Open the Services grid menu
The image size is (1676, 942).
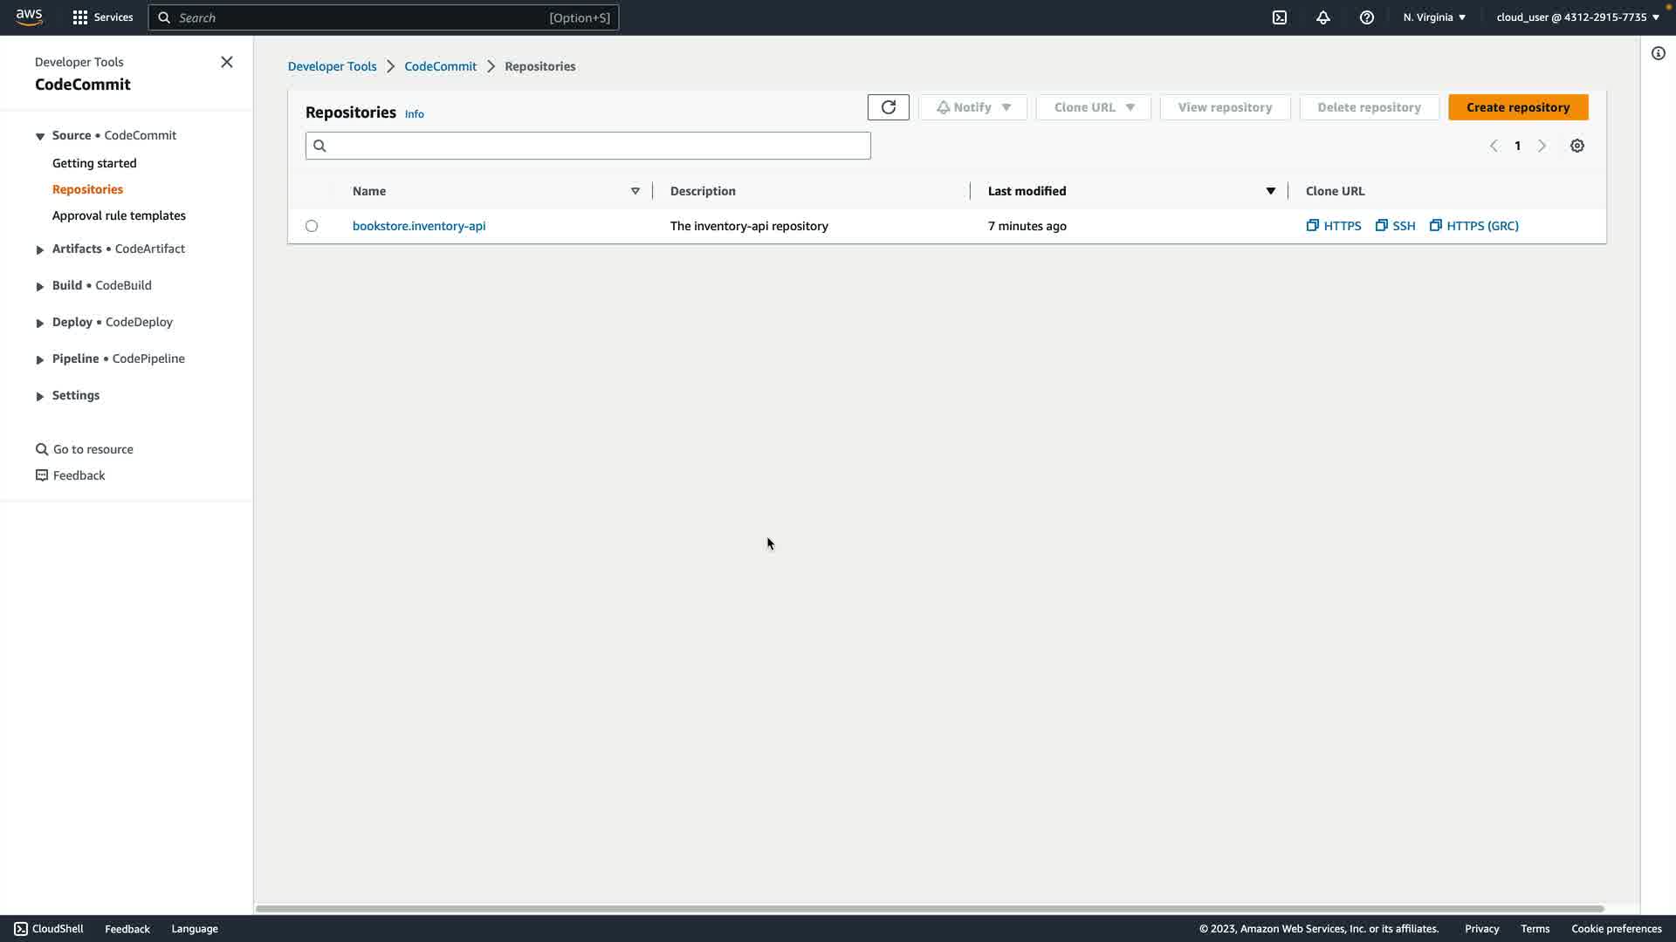[x=103, y=17]
